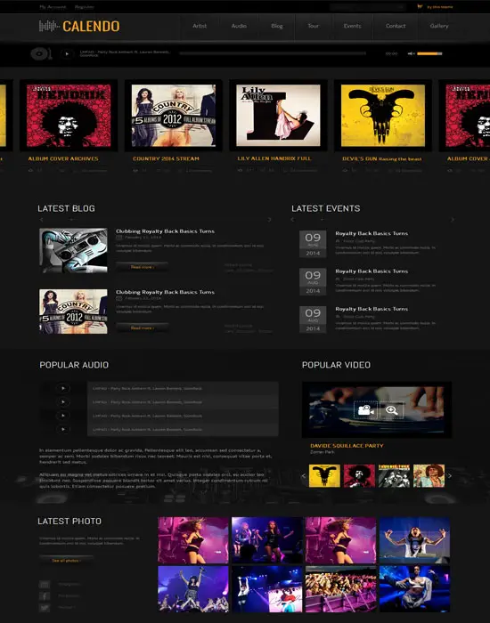Go to previous Latest Blog item arrow

coord(41,219)
